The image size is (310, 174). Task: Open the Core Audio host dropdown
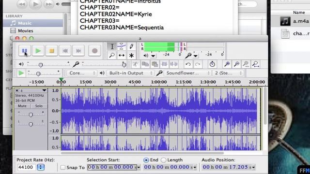(x=81, y=73)
